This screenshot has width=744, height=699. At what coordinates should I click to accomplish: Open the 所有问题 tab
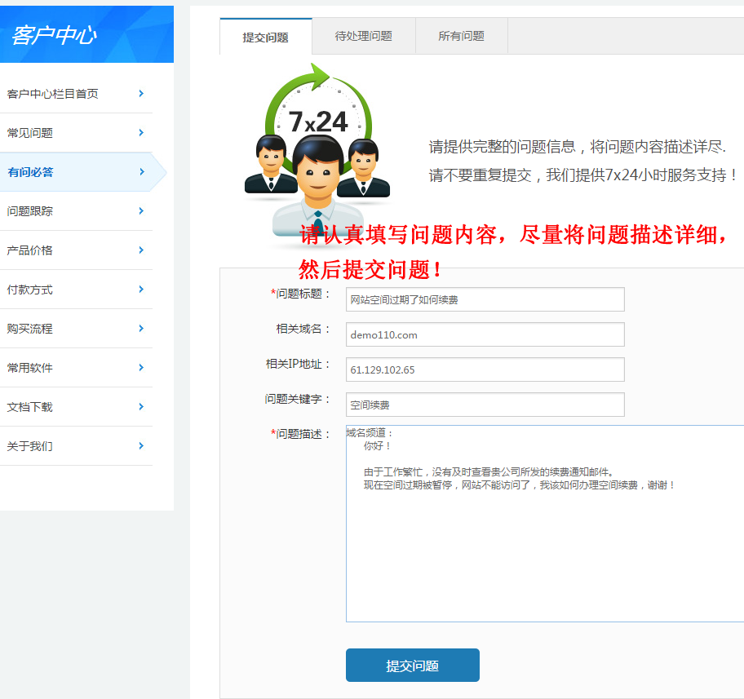(461, 36)
